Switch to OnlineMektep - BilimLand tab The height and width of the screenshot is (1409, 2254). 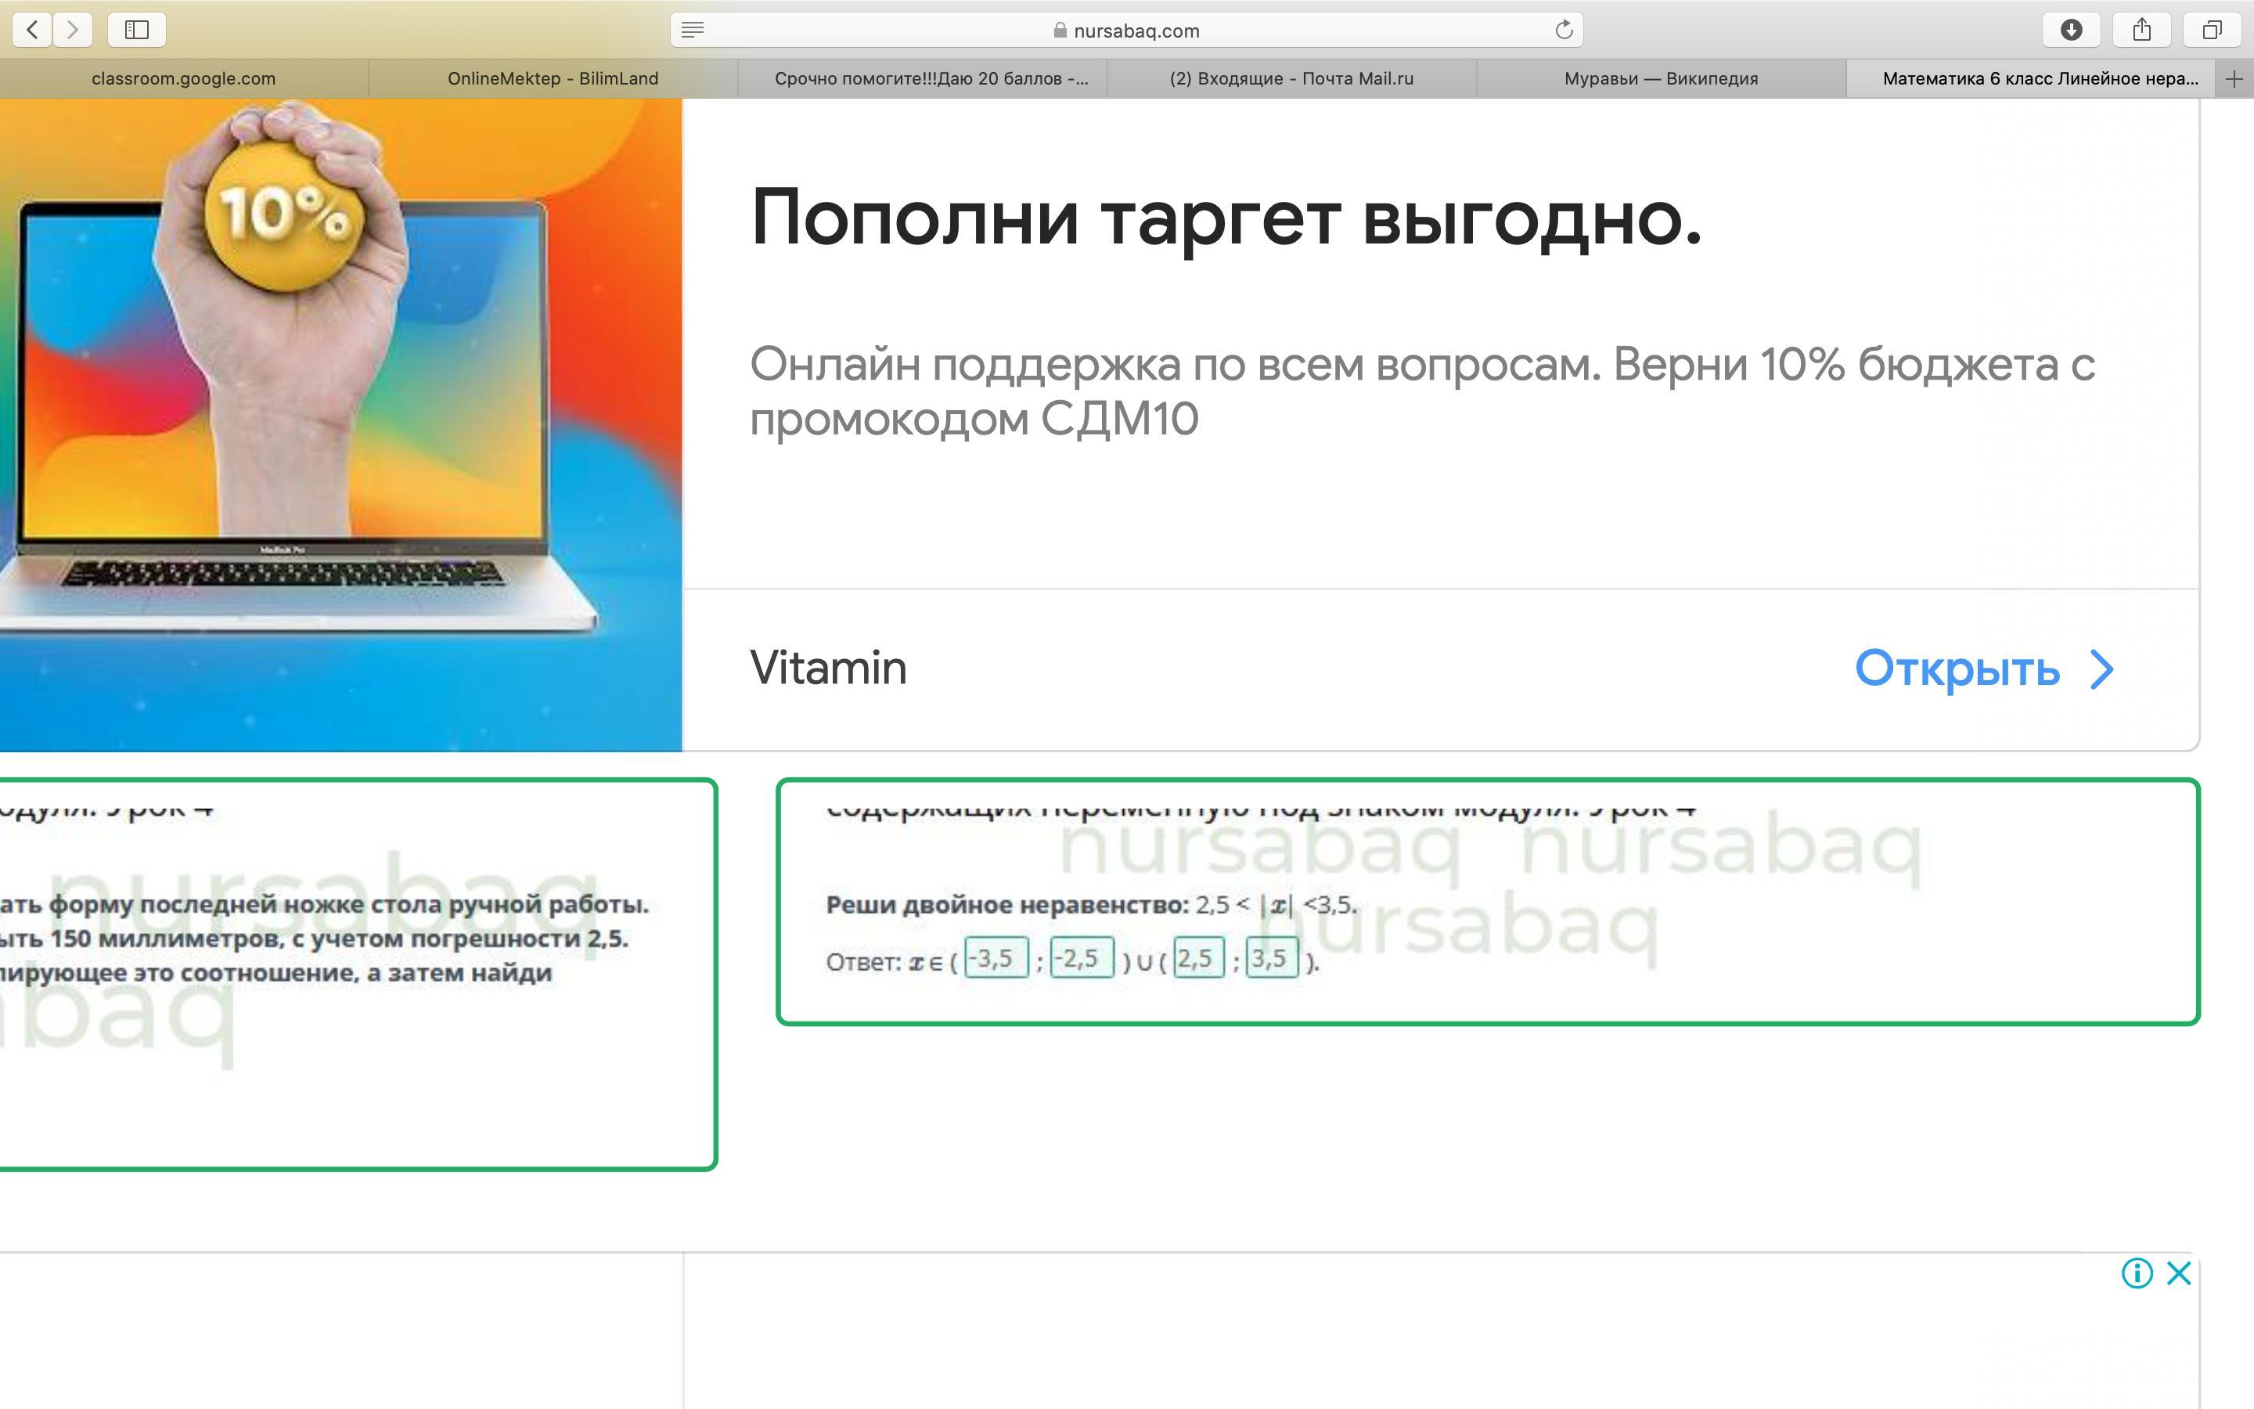point(553,79)
